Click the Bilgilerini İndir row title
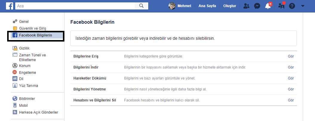This screenshot has height=121, width=315. click(x=86, y=67)
